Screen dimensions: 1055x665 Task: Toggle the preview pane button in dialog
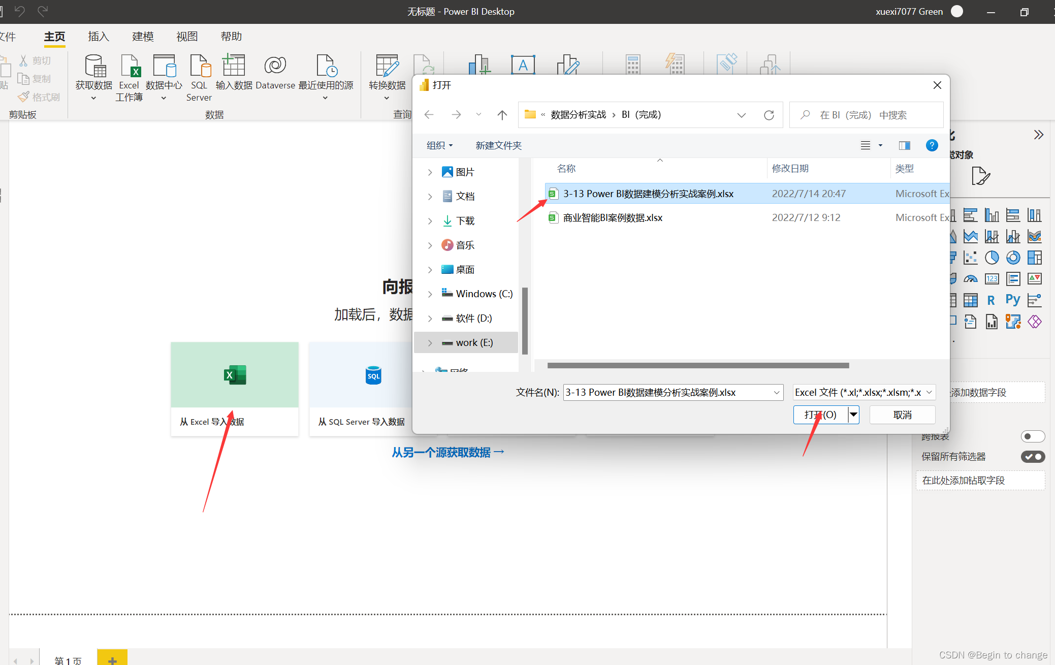(x=904, y=146)
